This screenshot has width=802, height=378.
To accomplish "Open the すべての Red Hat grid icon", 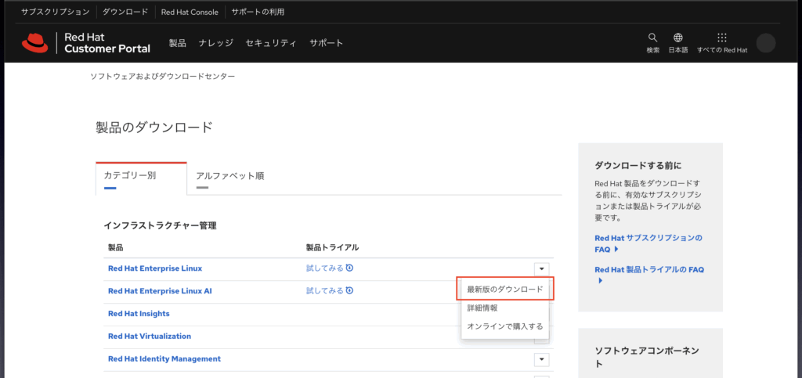I will [721, 38].
